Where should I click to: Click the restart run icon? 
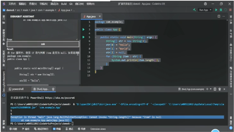[226, 10]
